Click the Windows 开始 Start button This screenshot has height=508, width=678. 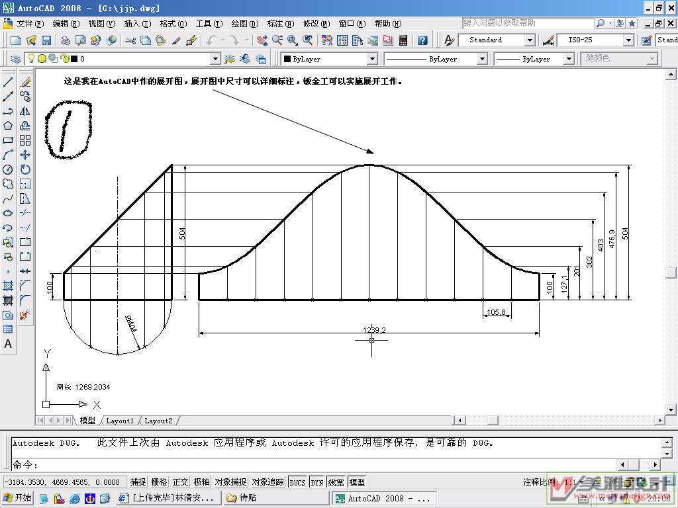17,498
